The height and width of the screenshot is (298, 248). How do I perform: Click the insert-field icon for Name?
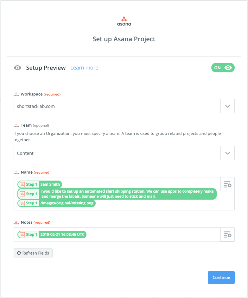(227, 184)
